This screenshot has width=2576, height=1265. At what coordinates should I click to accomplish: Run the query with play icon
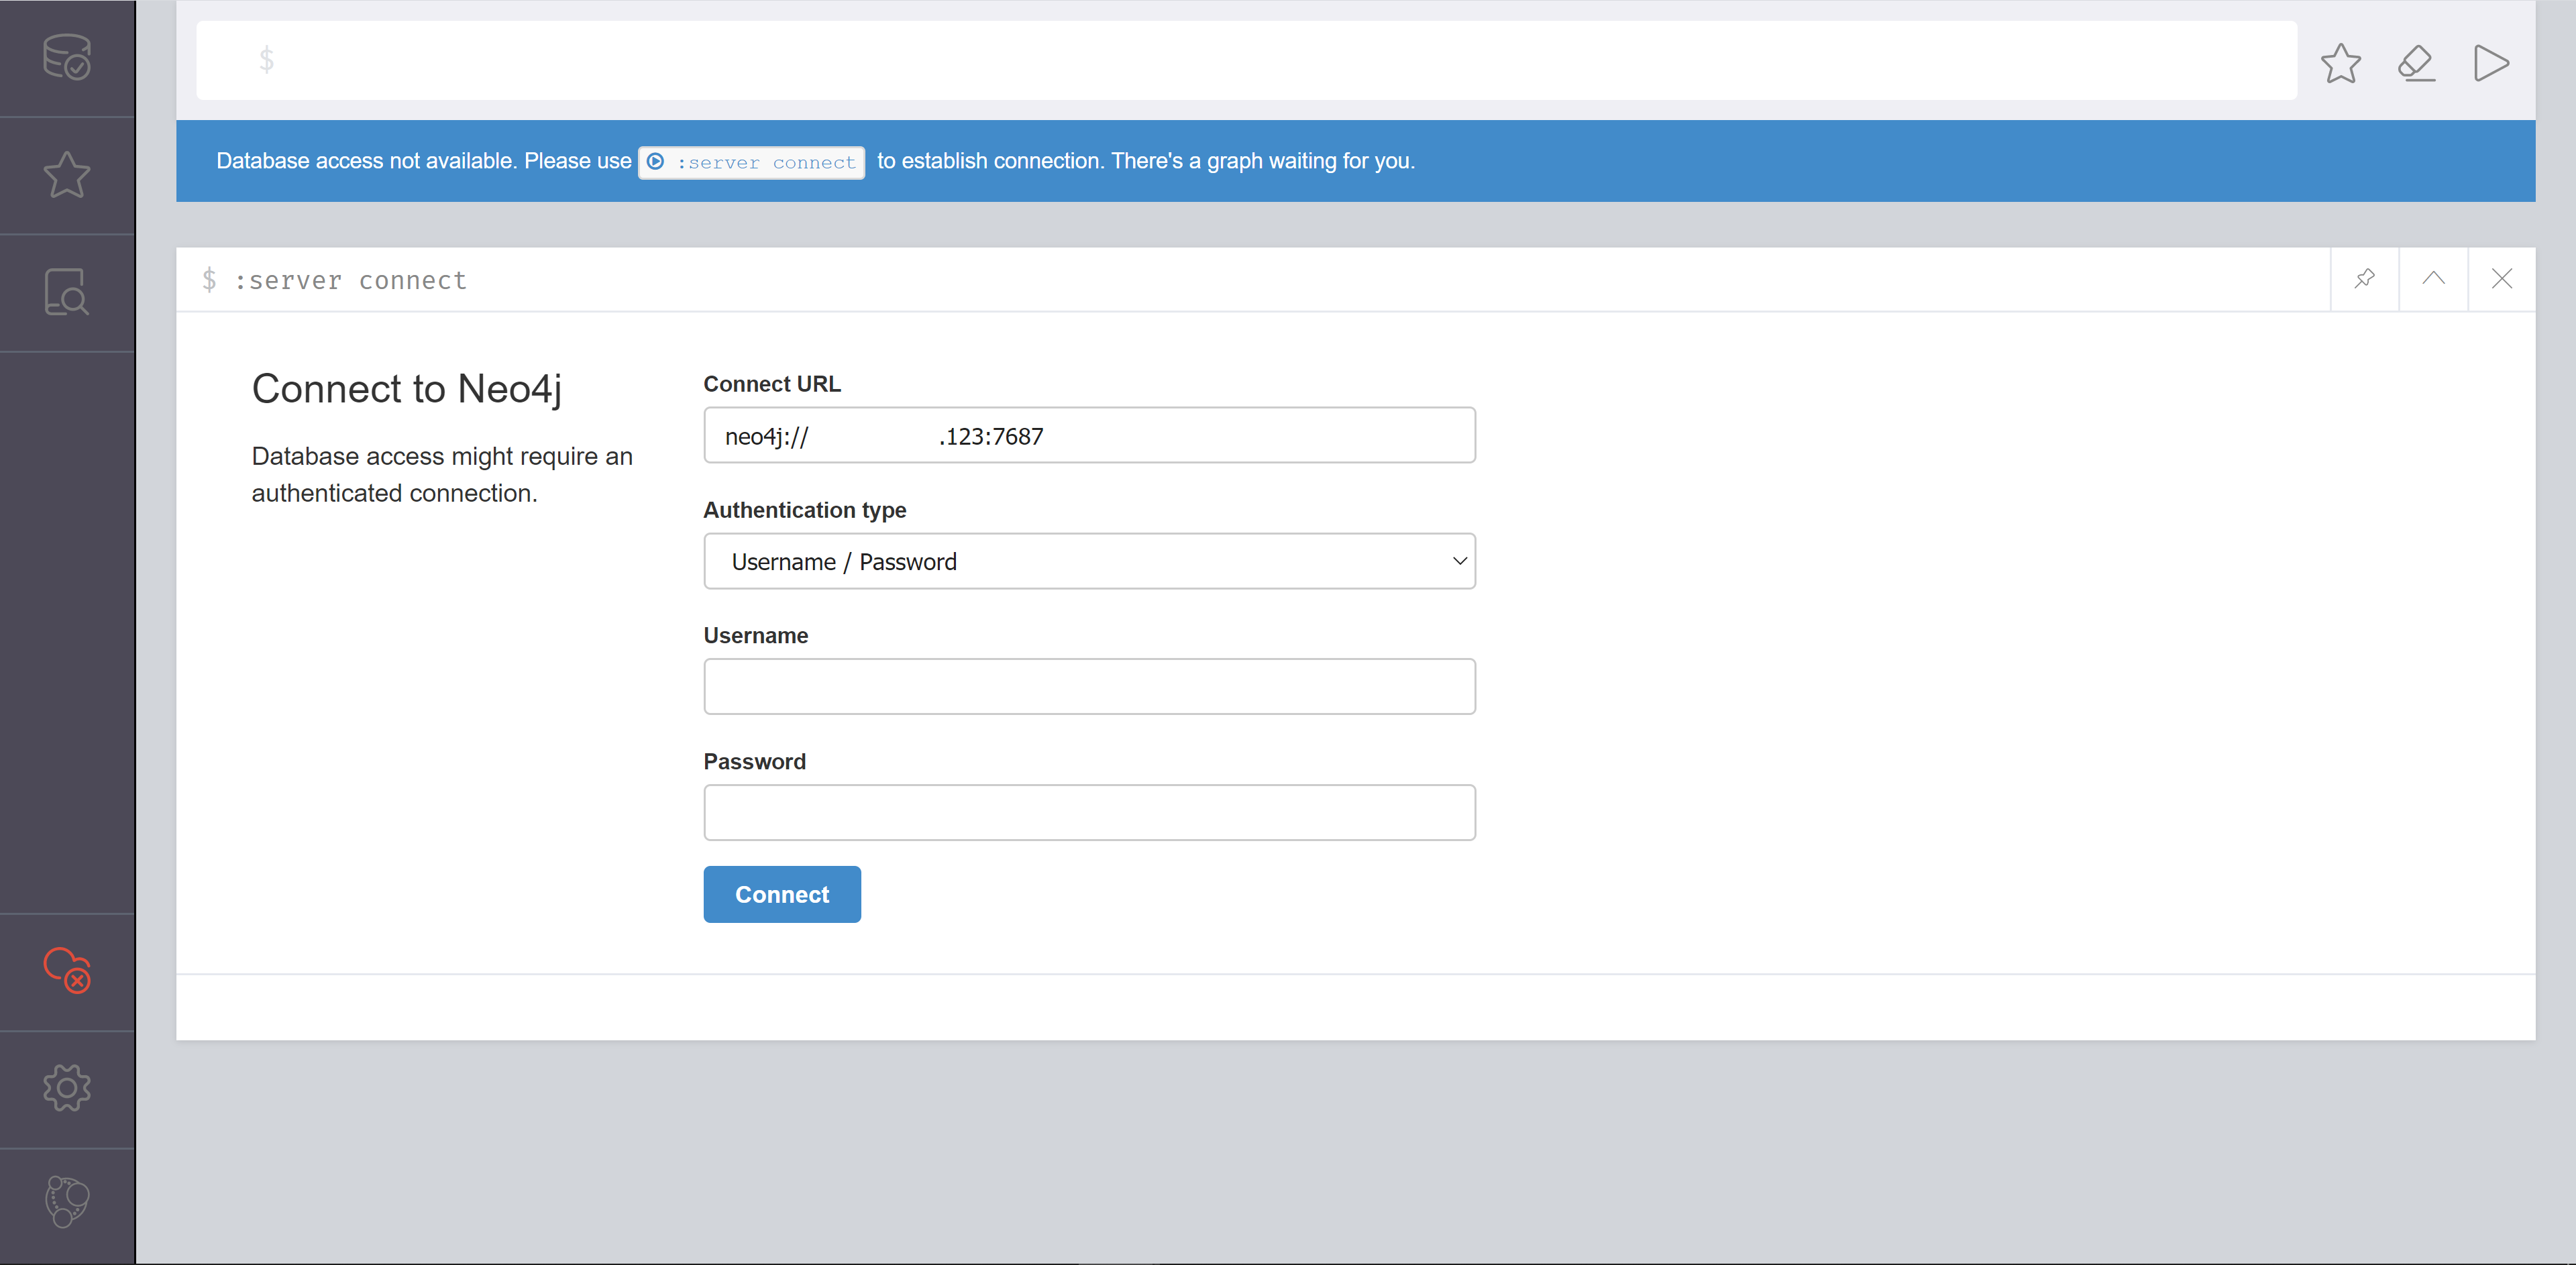tap(2491, 63)
